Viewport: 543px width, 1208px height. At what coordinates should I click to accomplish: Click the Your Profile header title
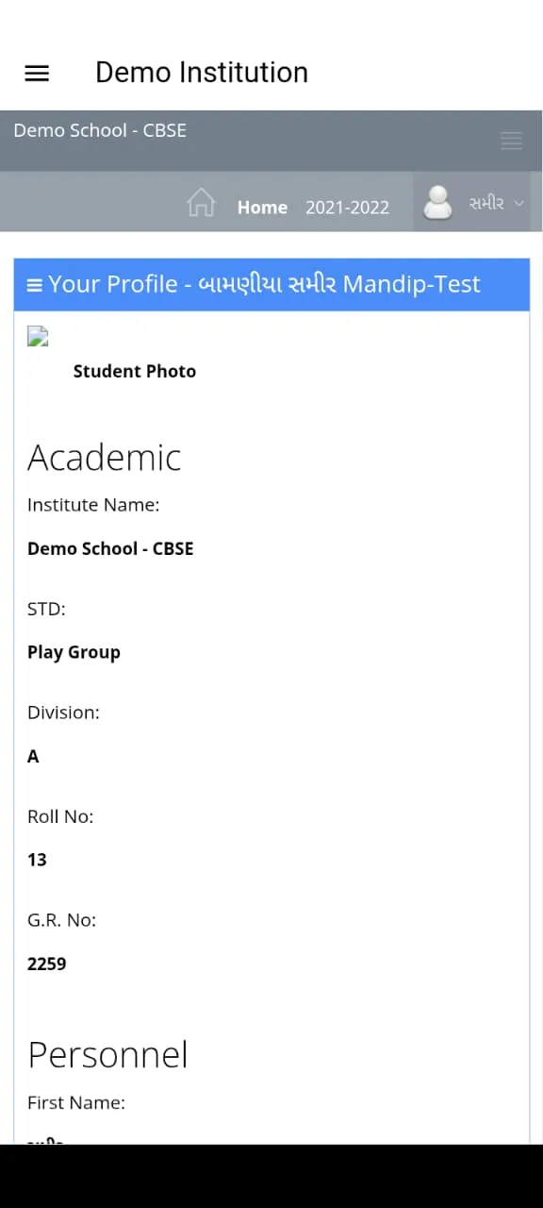pyautogui.click(x=264, y=284)
